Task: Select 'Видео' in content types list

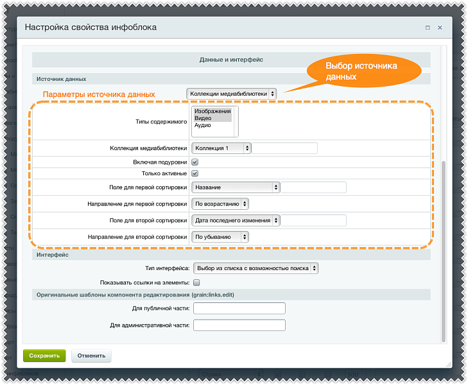Action: click(204, 118)
